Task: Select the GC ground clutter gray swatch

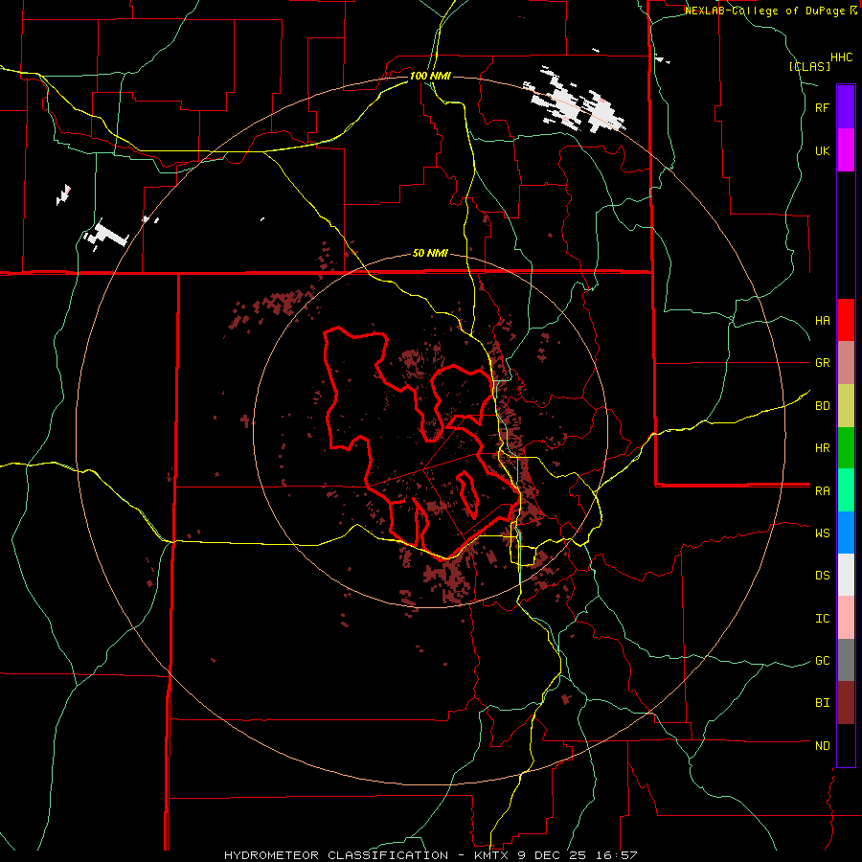Action: (846, 660)
